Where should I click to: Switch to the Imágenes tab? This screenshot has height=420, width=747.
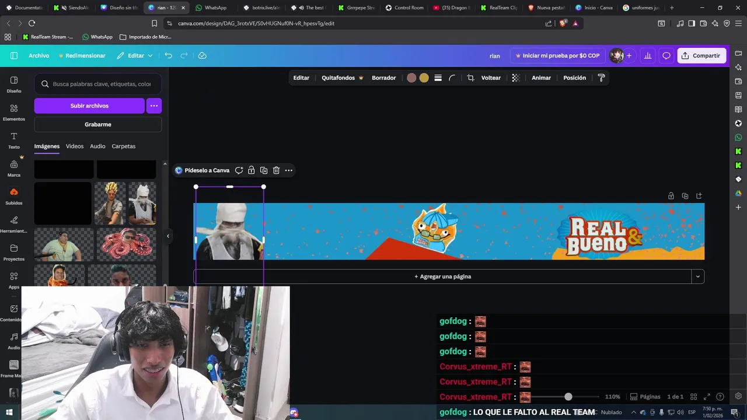(47, 146)
